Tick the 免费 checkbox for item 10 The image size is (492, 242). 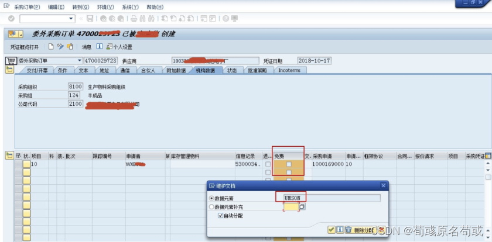coord(289,164)
